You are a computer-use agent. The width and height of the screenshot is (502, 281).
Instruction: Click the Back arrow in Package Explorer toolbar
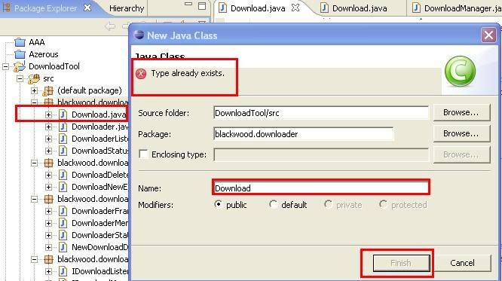[x=110, y=26]
